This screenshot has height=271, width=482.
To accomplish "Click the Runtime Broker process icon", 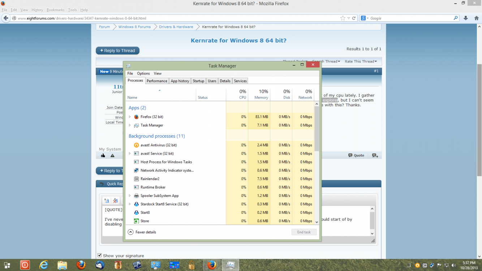I will click(136, 187).
